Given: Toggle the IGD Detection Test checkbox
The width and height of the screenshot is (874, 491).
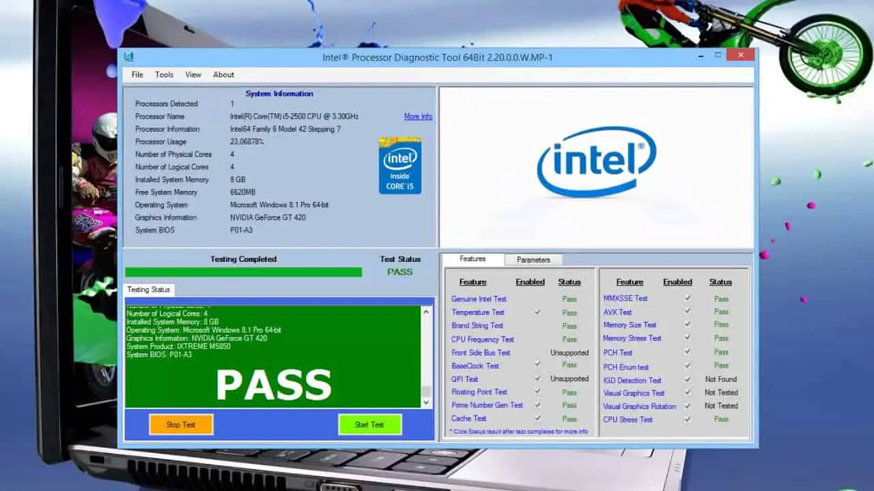Looking at the screenshot, I should point(688,379).
